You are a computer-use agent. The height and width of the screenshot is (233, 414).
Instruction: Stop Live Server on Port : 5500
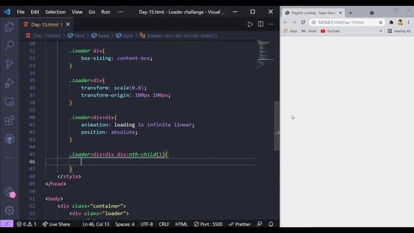pyautogui.click(x=208, y=224)
